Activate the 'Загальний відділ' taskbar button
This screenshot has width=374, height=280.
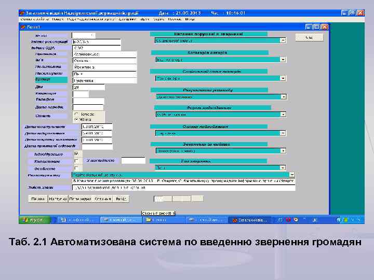250,220
